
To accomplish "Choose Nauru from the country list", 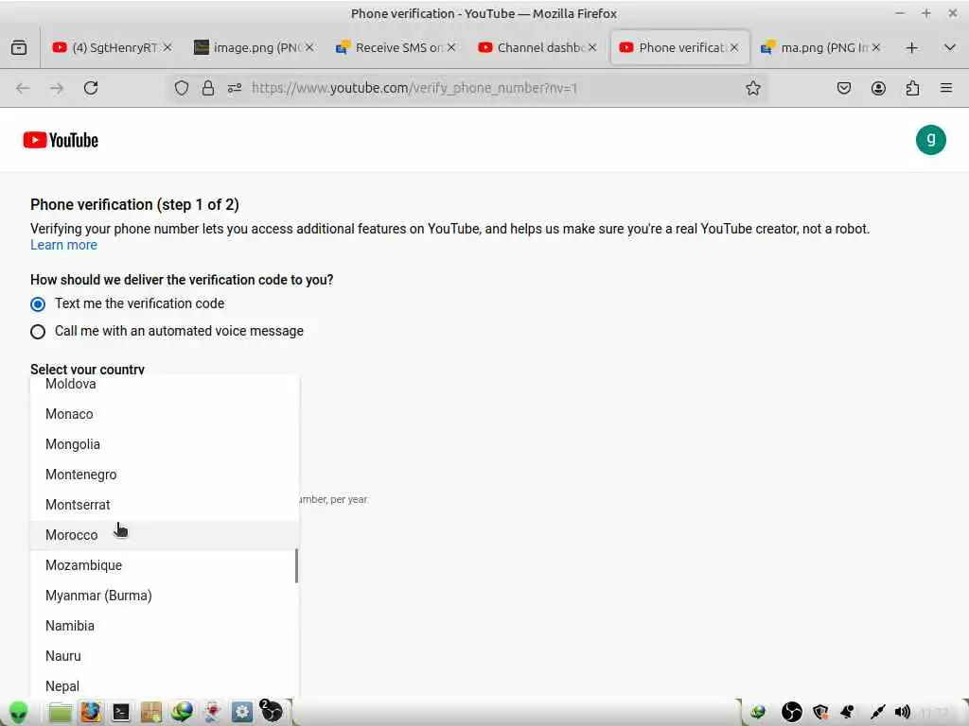I will pos(165,656).
